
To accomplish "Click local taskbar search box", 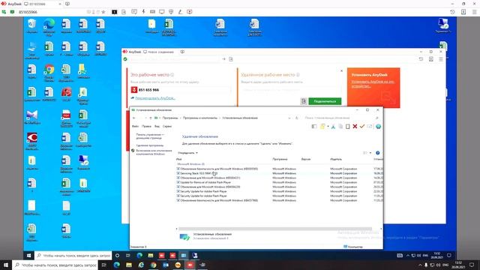I will point(55,265).
